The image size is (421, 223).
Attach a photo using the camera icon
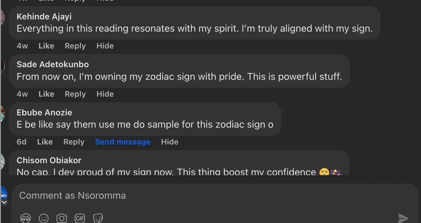62,218
